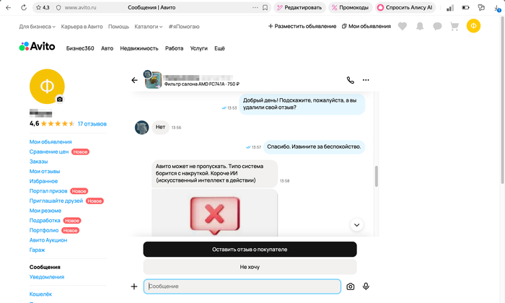Expand the Ещё category menu
Viewport: 505px width, 303px height.
point(220,49)
